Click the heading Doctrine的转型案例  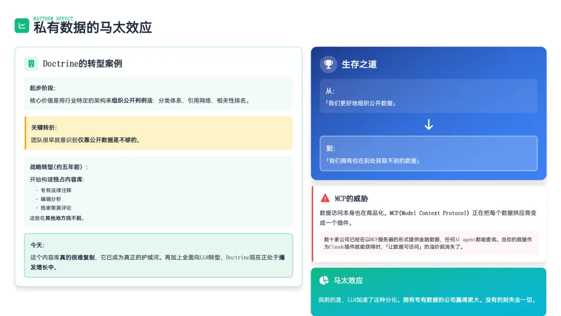(x=82, y=64)
